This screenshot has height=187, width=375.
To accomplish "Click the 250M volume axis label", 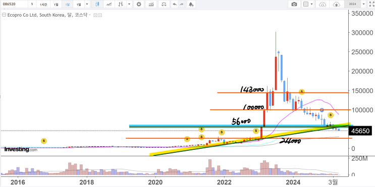I will coord(360,158).
